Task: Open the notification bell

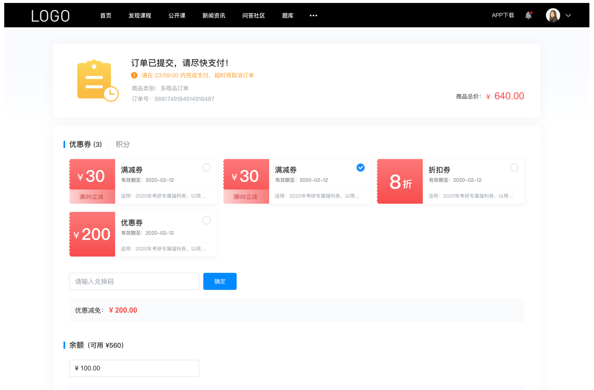Action: (x=528, y=15)
